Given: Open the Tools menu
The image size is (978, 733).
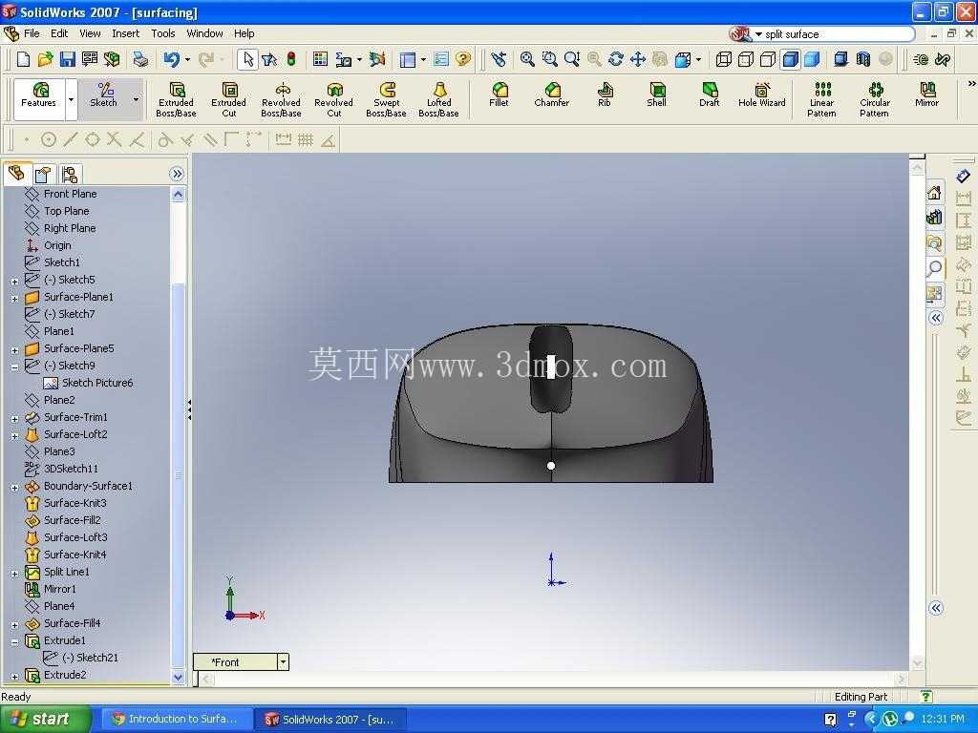Looking at the screenshot, I should point(162,33).
